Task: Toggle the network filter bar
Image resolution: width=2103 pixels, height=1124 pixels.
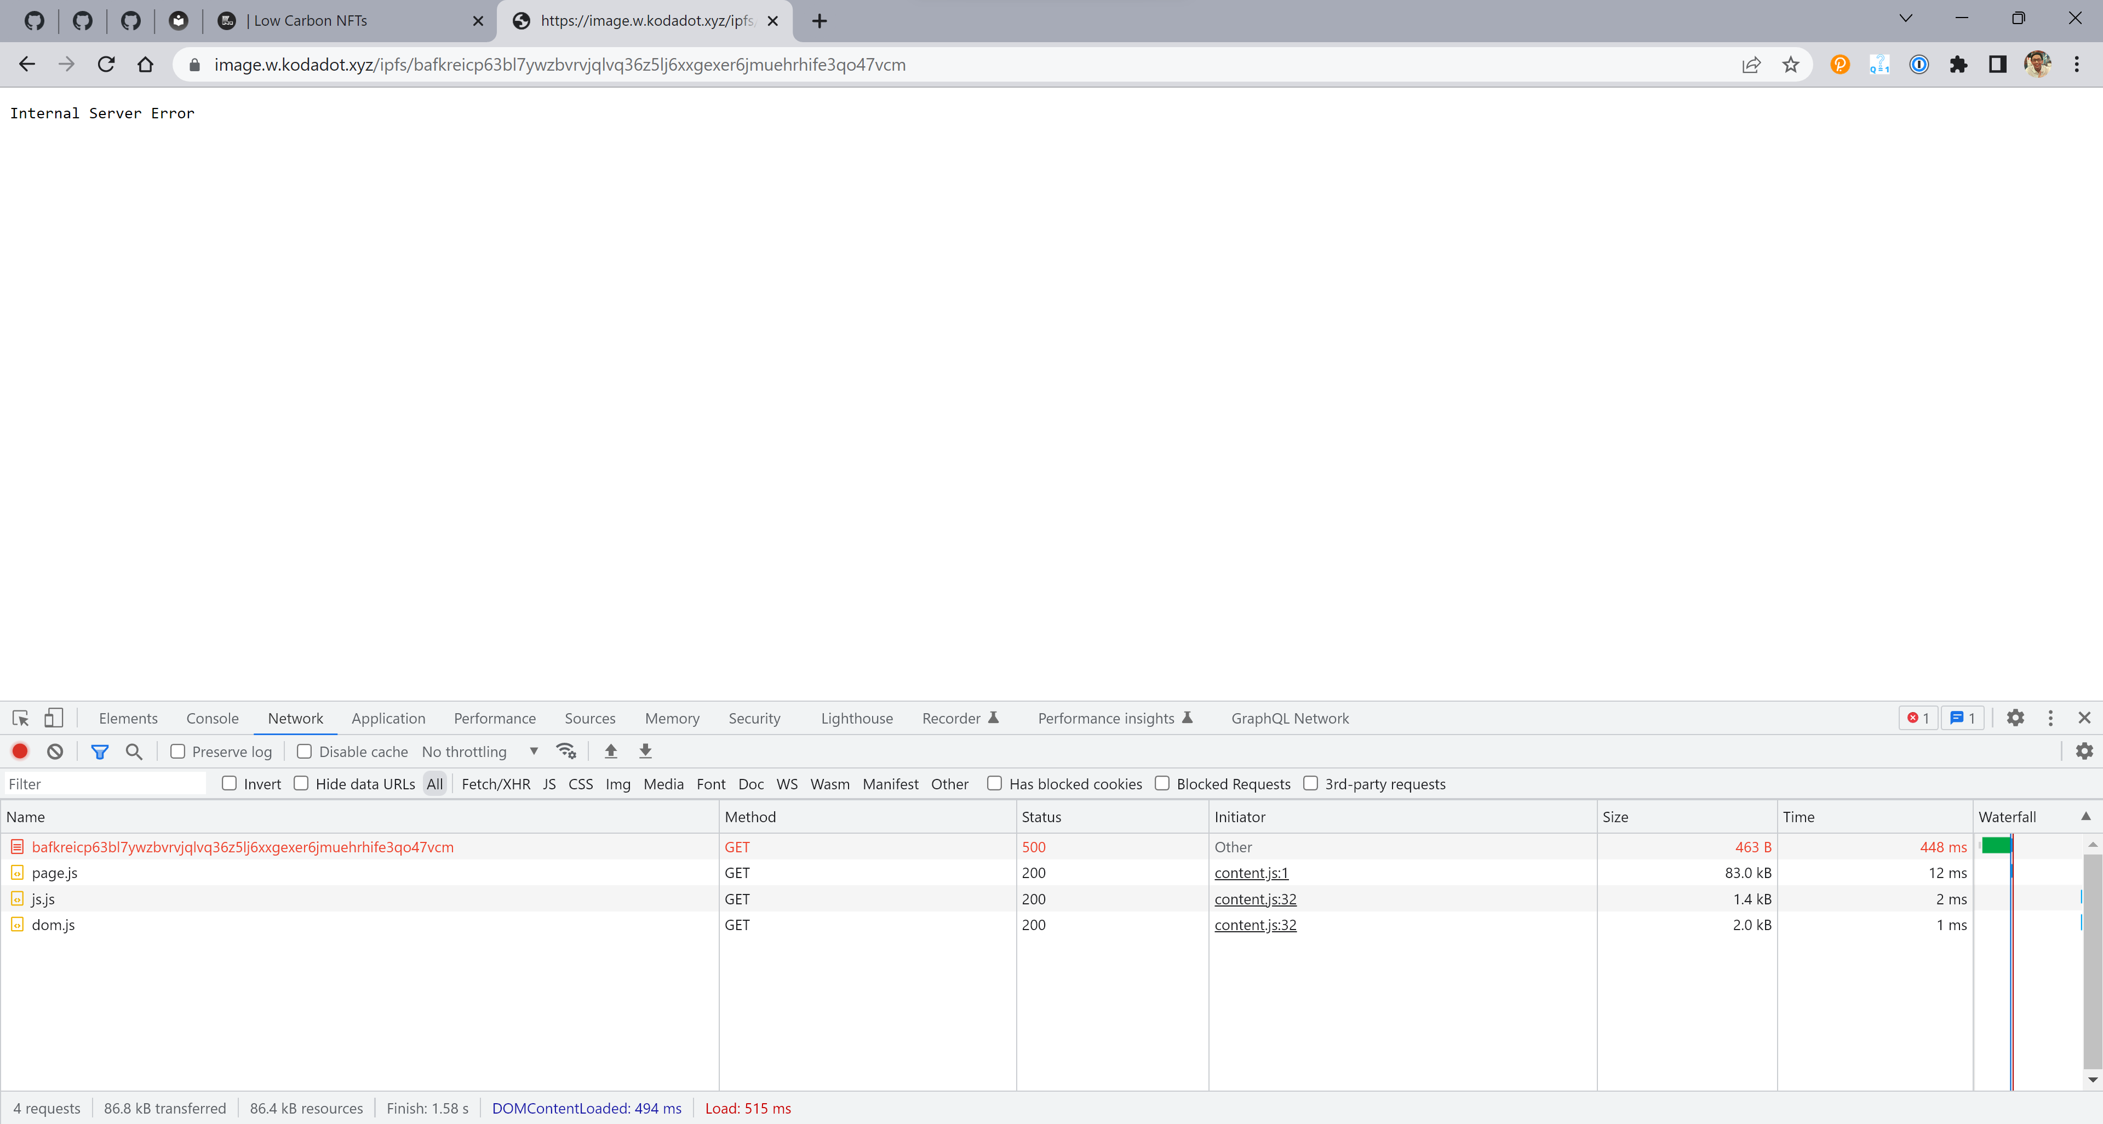Action: [100, 751]
